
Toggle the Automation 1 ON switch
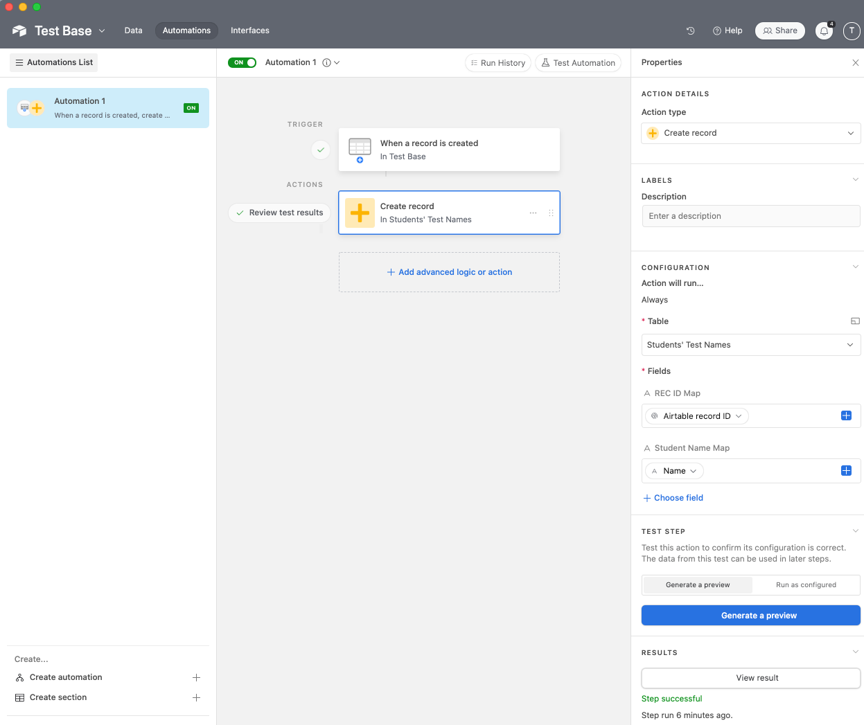tap(242, 62)
